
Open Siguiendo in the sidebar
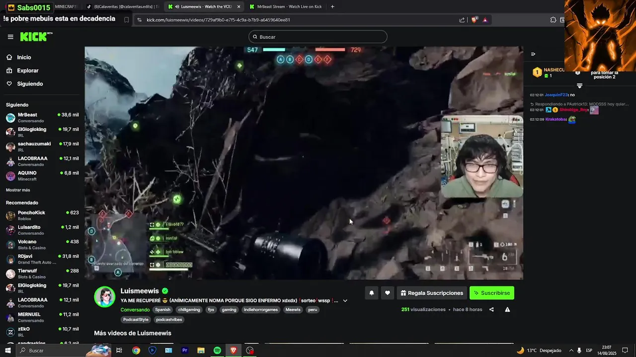(30, 84)
